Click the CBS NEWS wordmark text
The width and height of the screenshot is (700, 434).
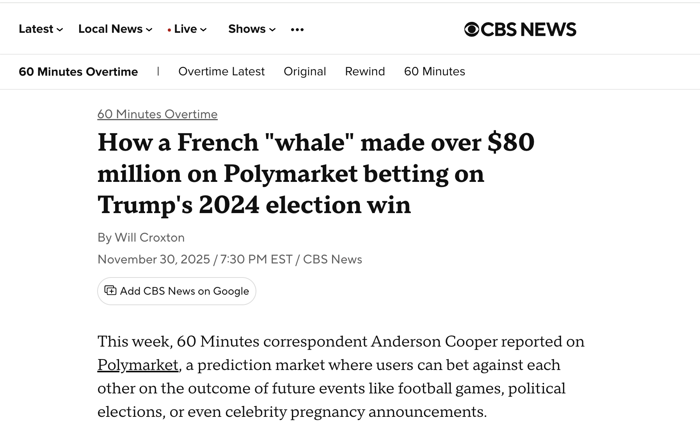[x=528, y=30]
